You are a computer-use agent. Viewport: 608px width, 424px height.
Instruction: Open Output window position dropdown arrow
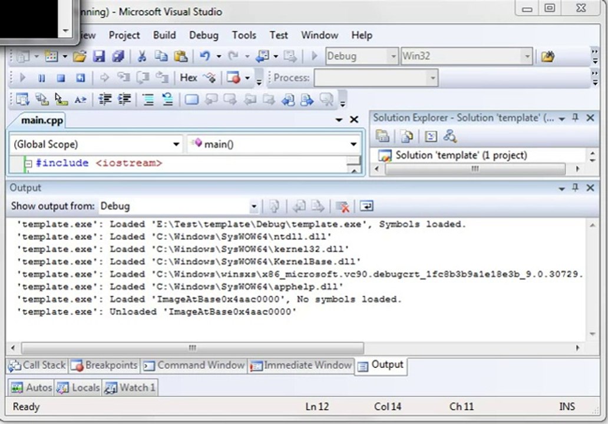[x=561, y=188]
